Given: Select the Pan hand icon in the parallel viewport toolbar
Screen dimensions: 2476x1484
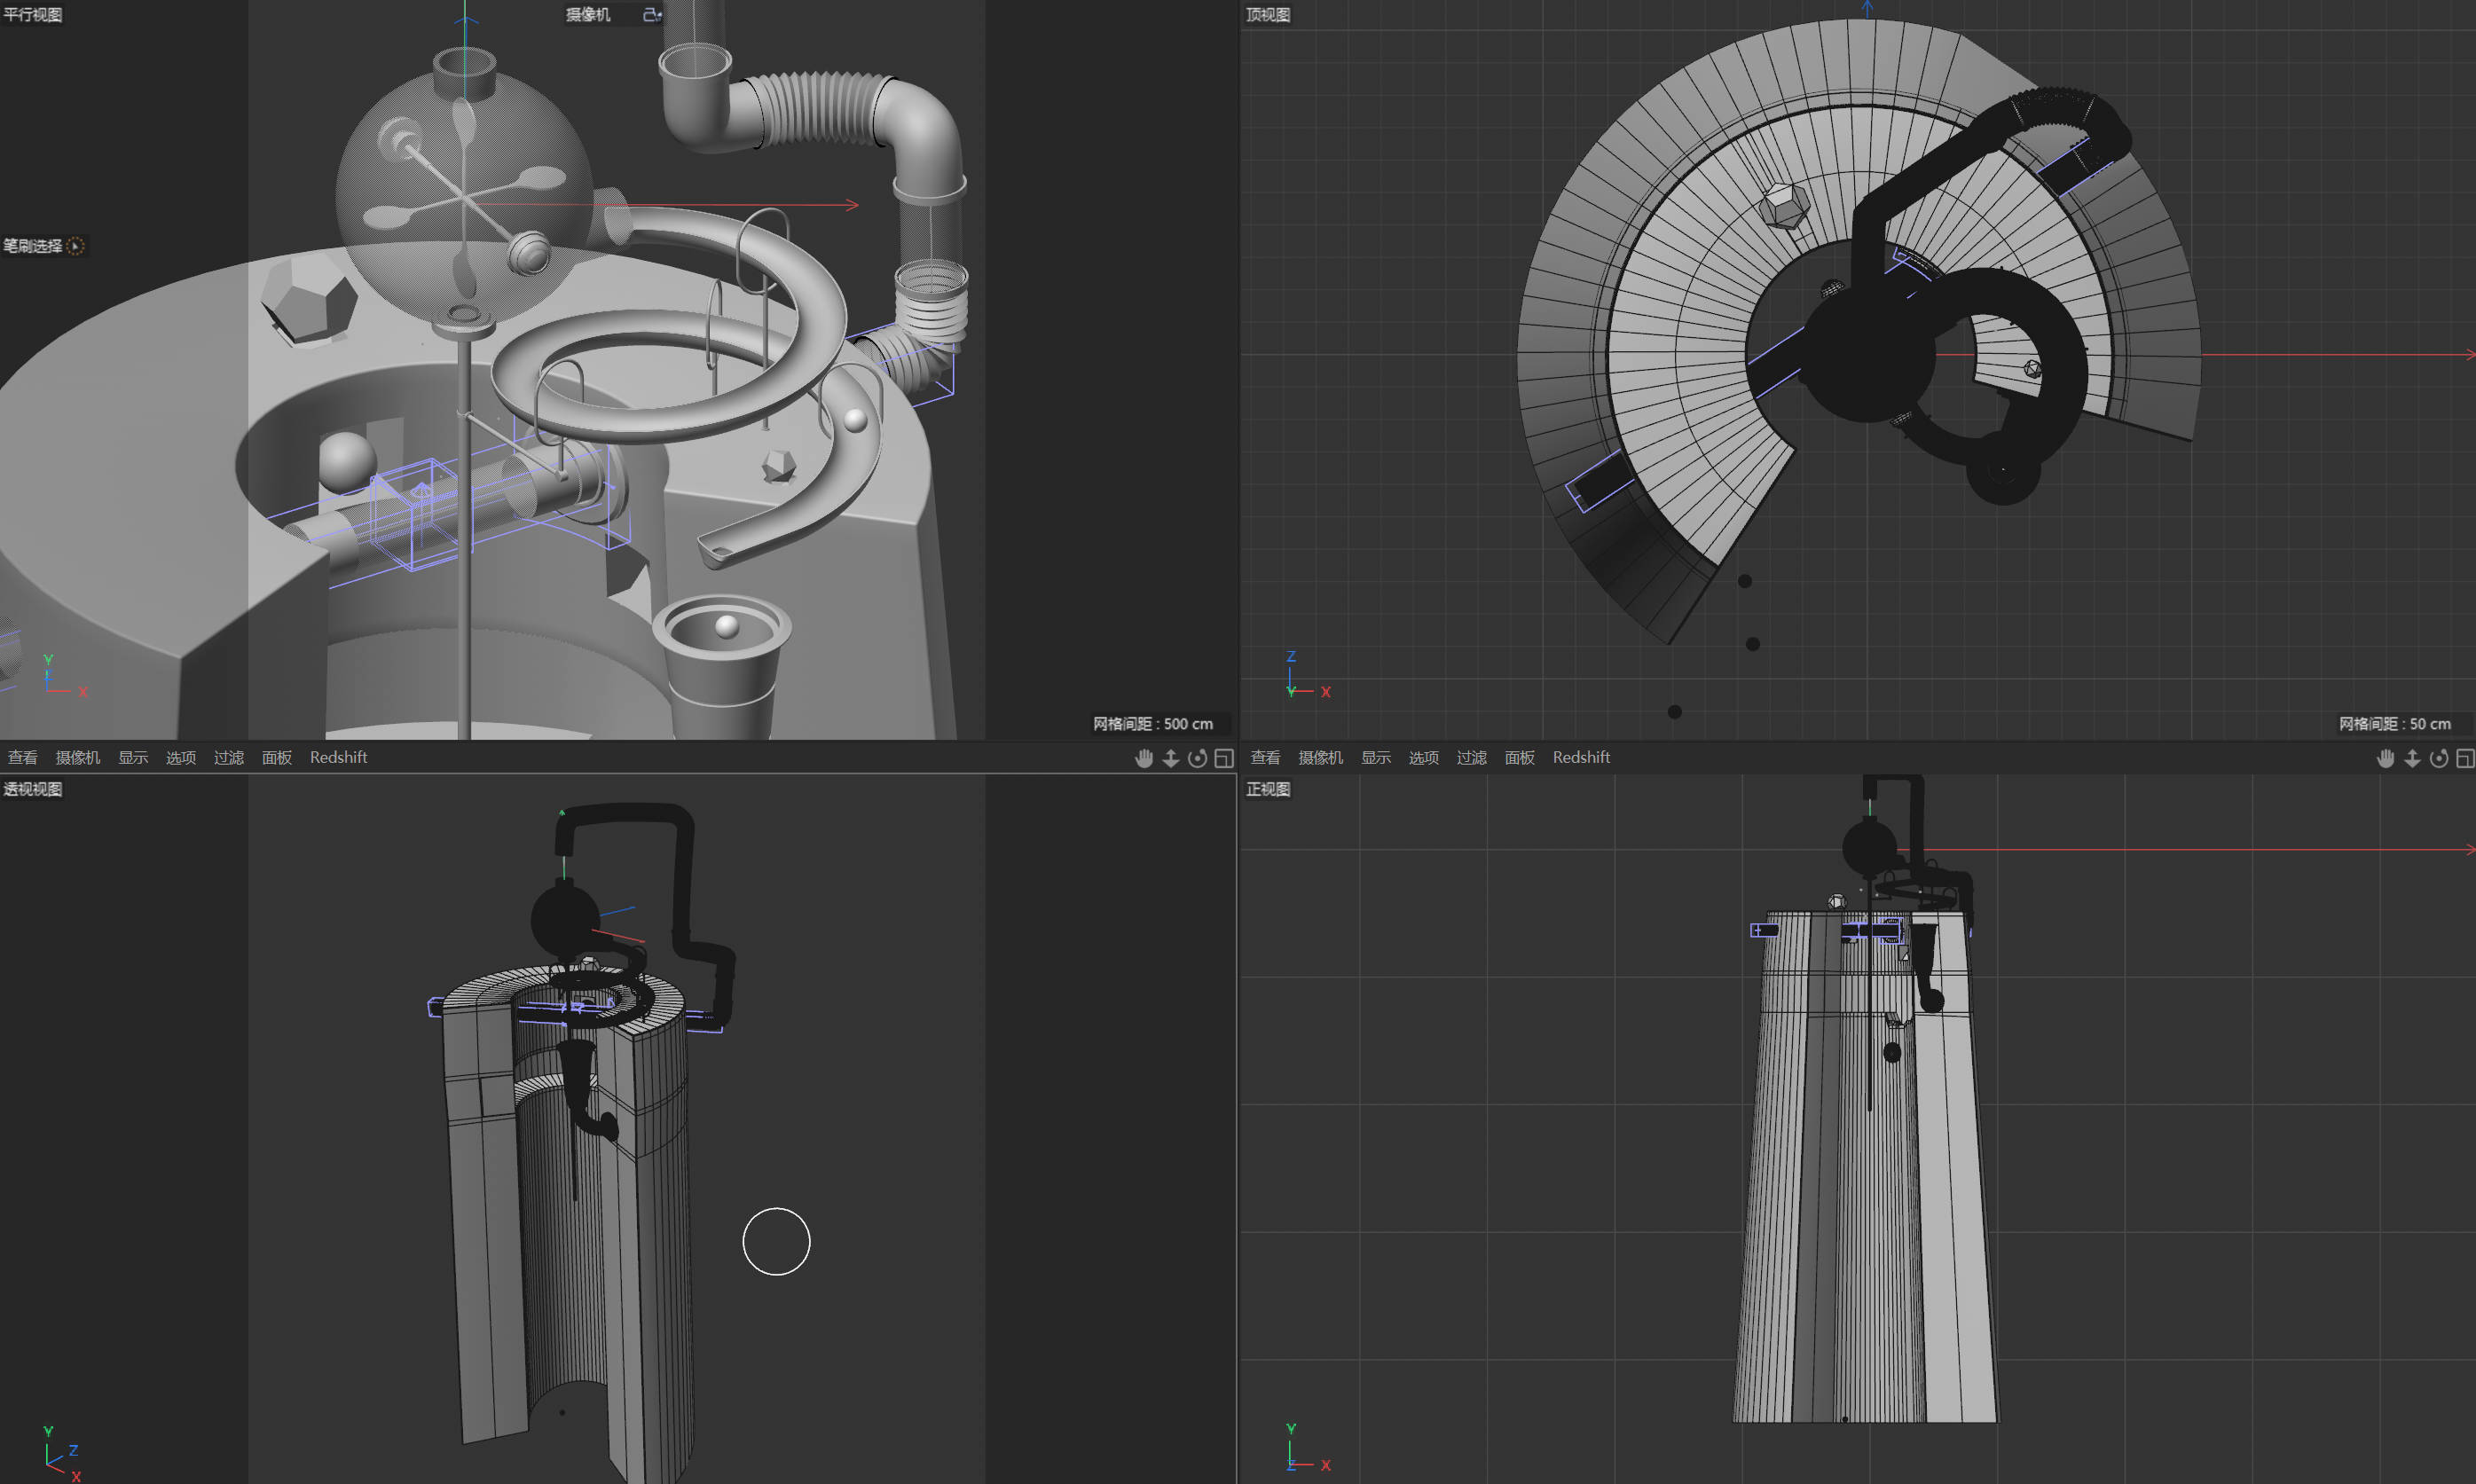Looking at the screenshot, I should click(x=1144, y=758).
